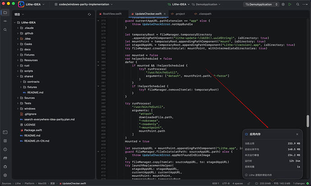
Task: Open the Project tool window folder icon
Action: (5, 13)
